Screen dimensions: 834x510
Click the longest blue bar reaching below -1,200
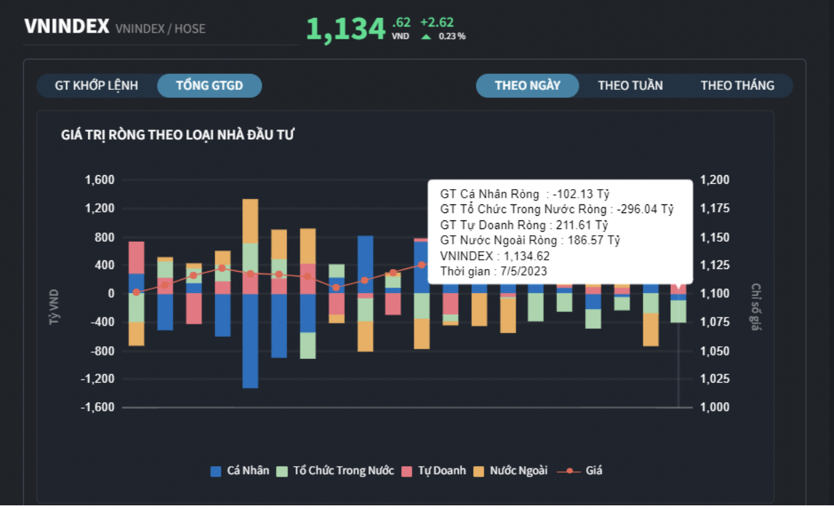(250, 340)
